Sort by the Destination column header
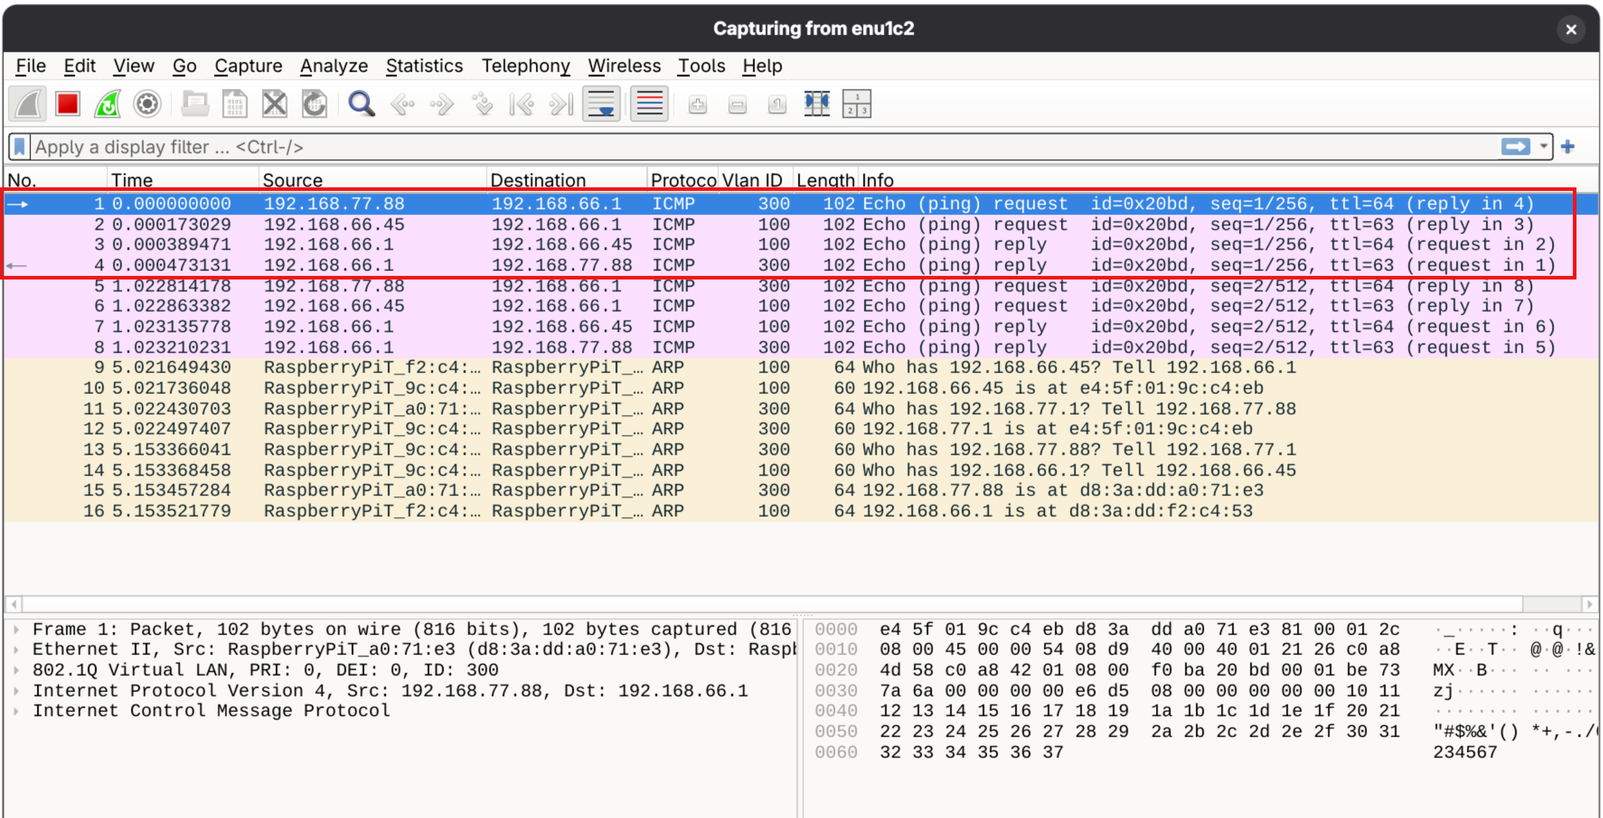Image resolution: width=1603 pixels, height=818 pixels. pos(567,180)
